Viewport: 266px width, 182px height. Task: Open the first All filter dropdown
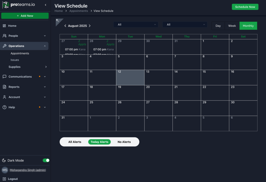point(136,24)
